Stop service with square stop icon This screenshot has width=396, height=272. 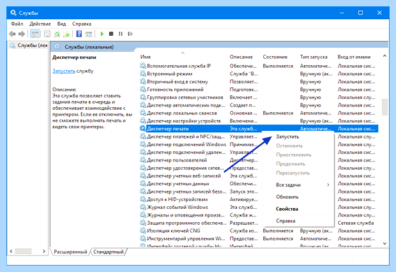click(111, 34)
